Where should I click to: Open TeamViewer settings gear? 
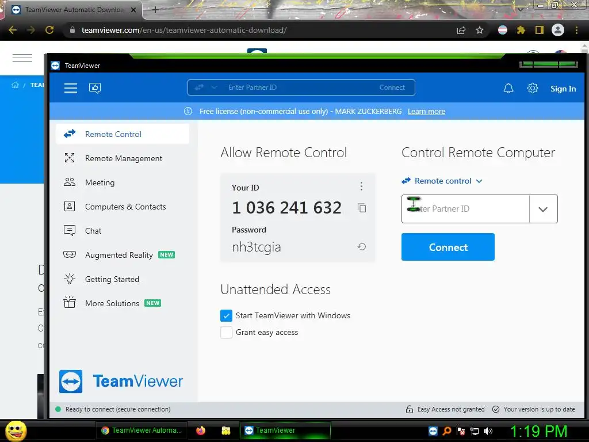point(532,88)
